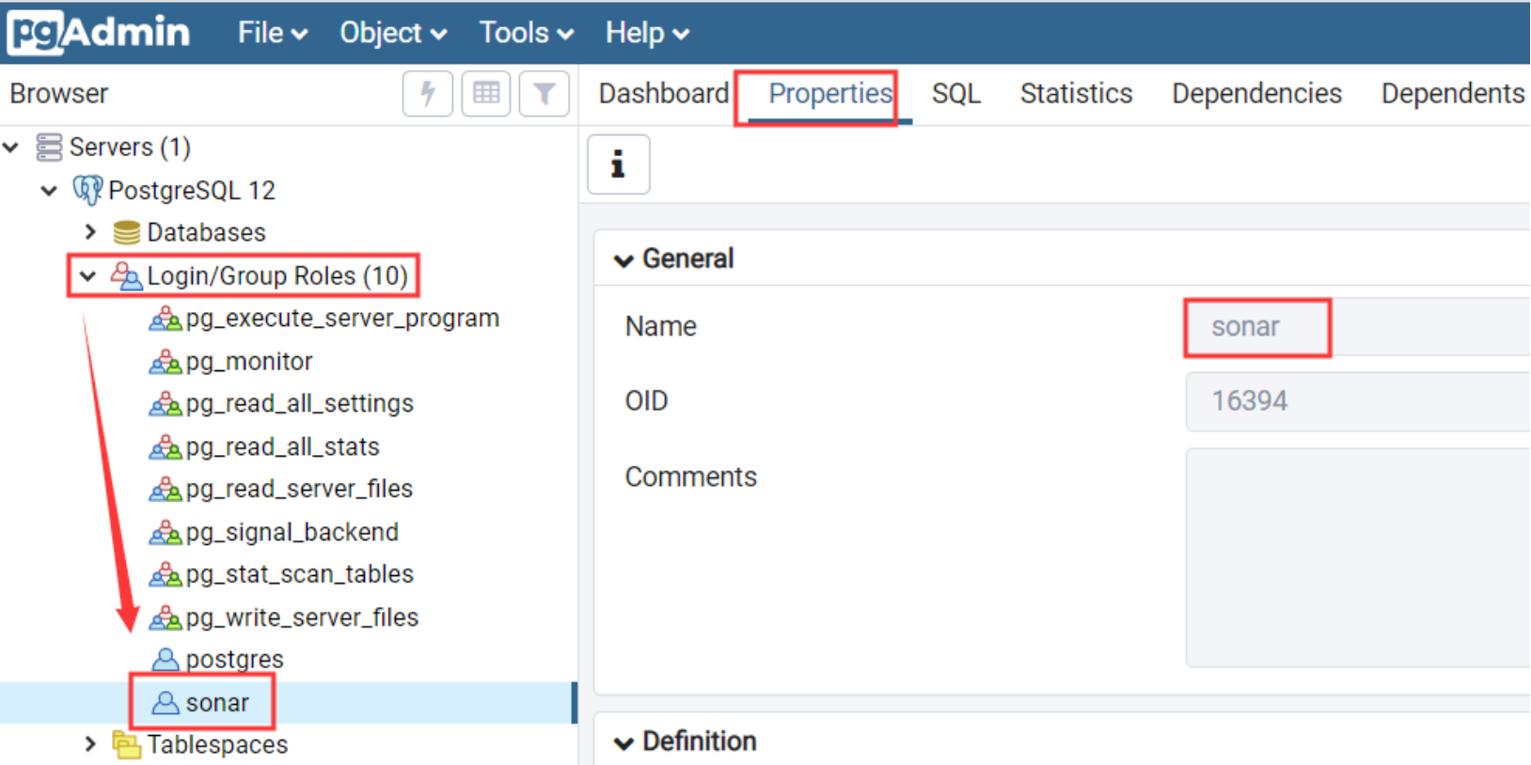Click the pg_signal_backend role icon
This screenshot has width=1531, height=765.
point(165,532)
